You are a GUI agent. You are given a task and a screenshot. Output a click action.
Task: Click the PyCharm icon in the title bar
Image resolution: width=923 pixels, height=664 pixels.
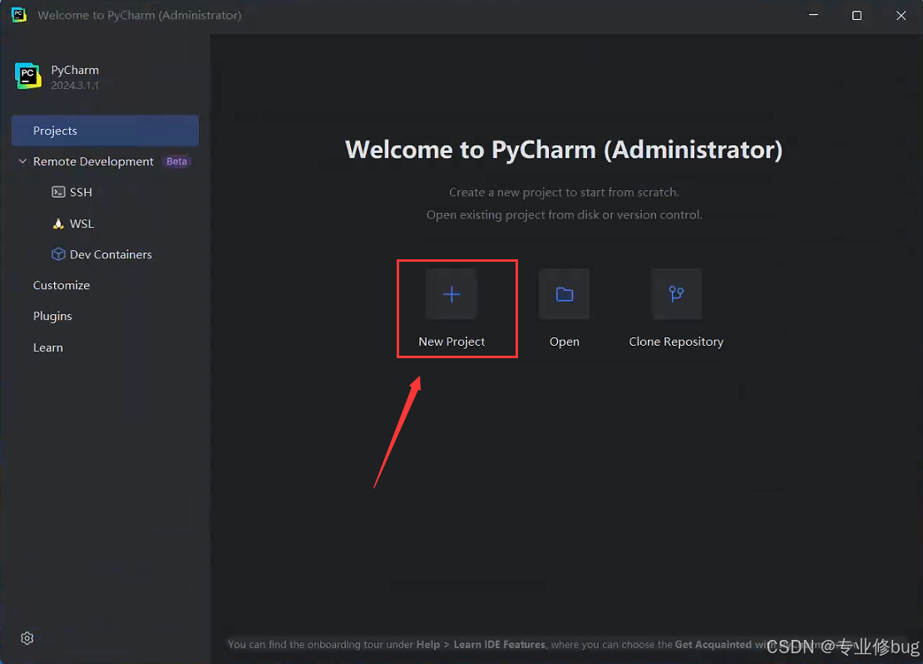(19, 15)
